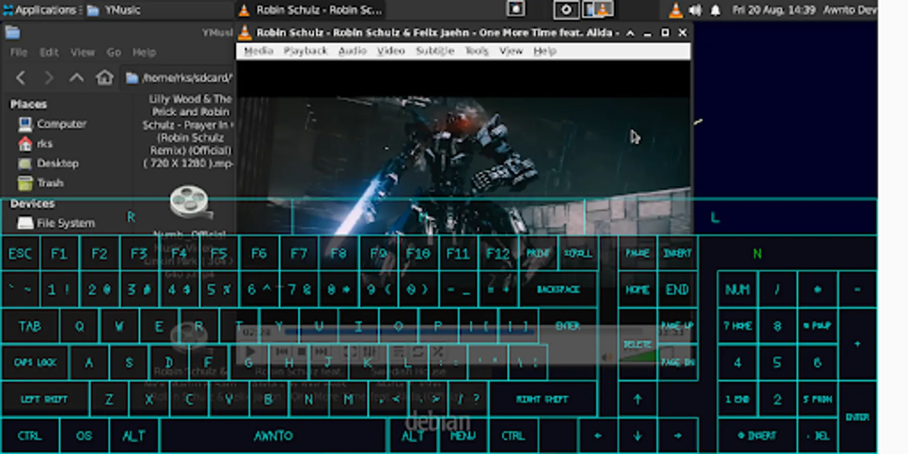This screenshot has width=908, height=454.
Task: Open the VLC Tools menu
Action: pos(477,51)
